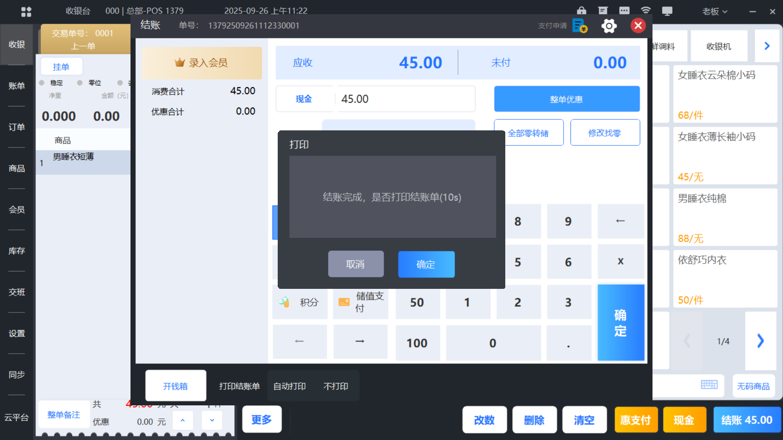Open the 云平台 cloud platform item
Image resolution: width=783 pixels, height=440 pixels.
(17, 418)
